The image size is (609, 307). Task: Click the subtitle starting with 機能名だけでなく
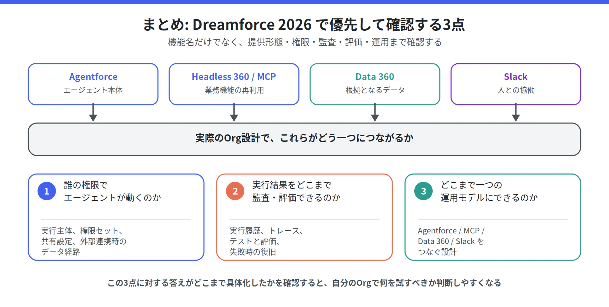305,42
